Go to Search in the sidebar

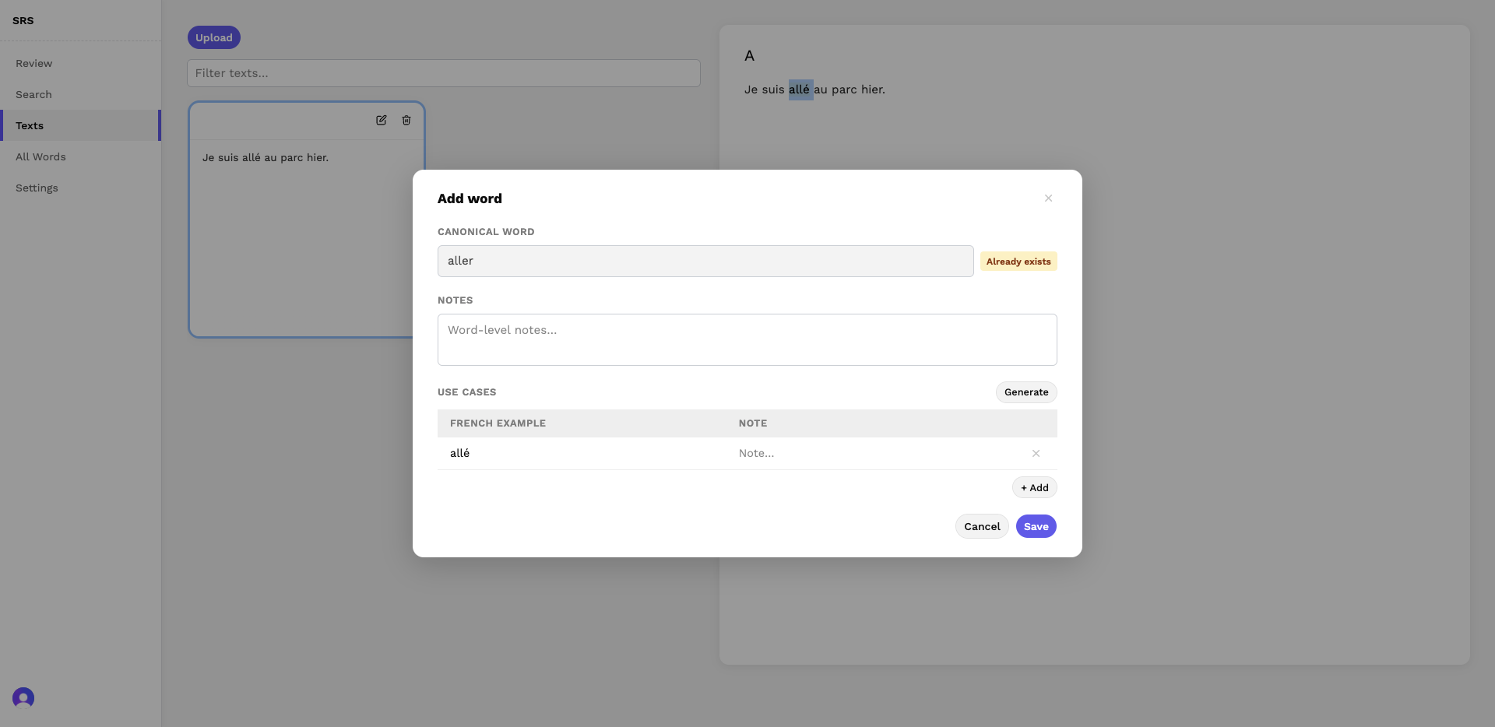34,94
